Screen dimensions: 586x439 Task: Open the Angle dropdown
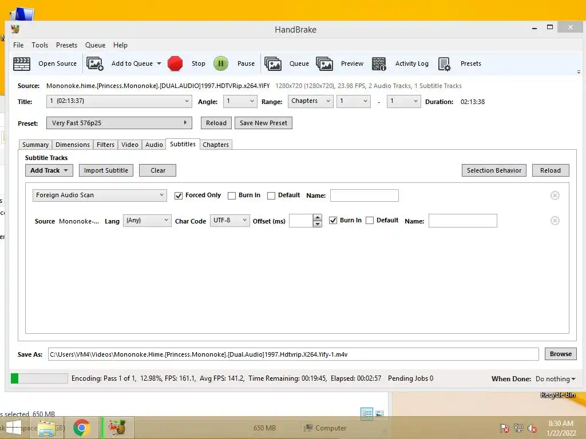click(240, 101)
